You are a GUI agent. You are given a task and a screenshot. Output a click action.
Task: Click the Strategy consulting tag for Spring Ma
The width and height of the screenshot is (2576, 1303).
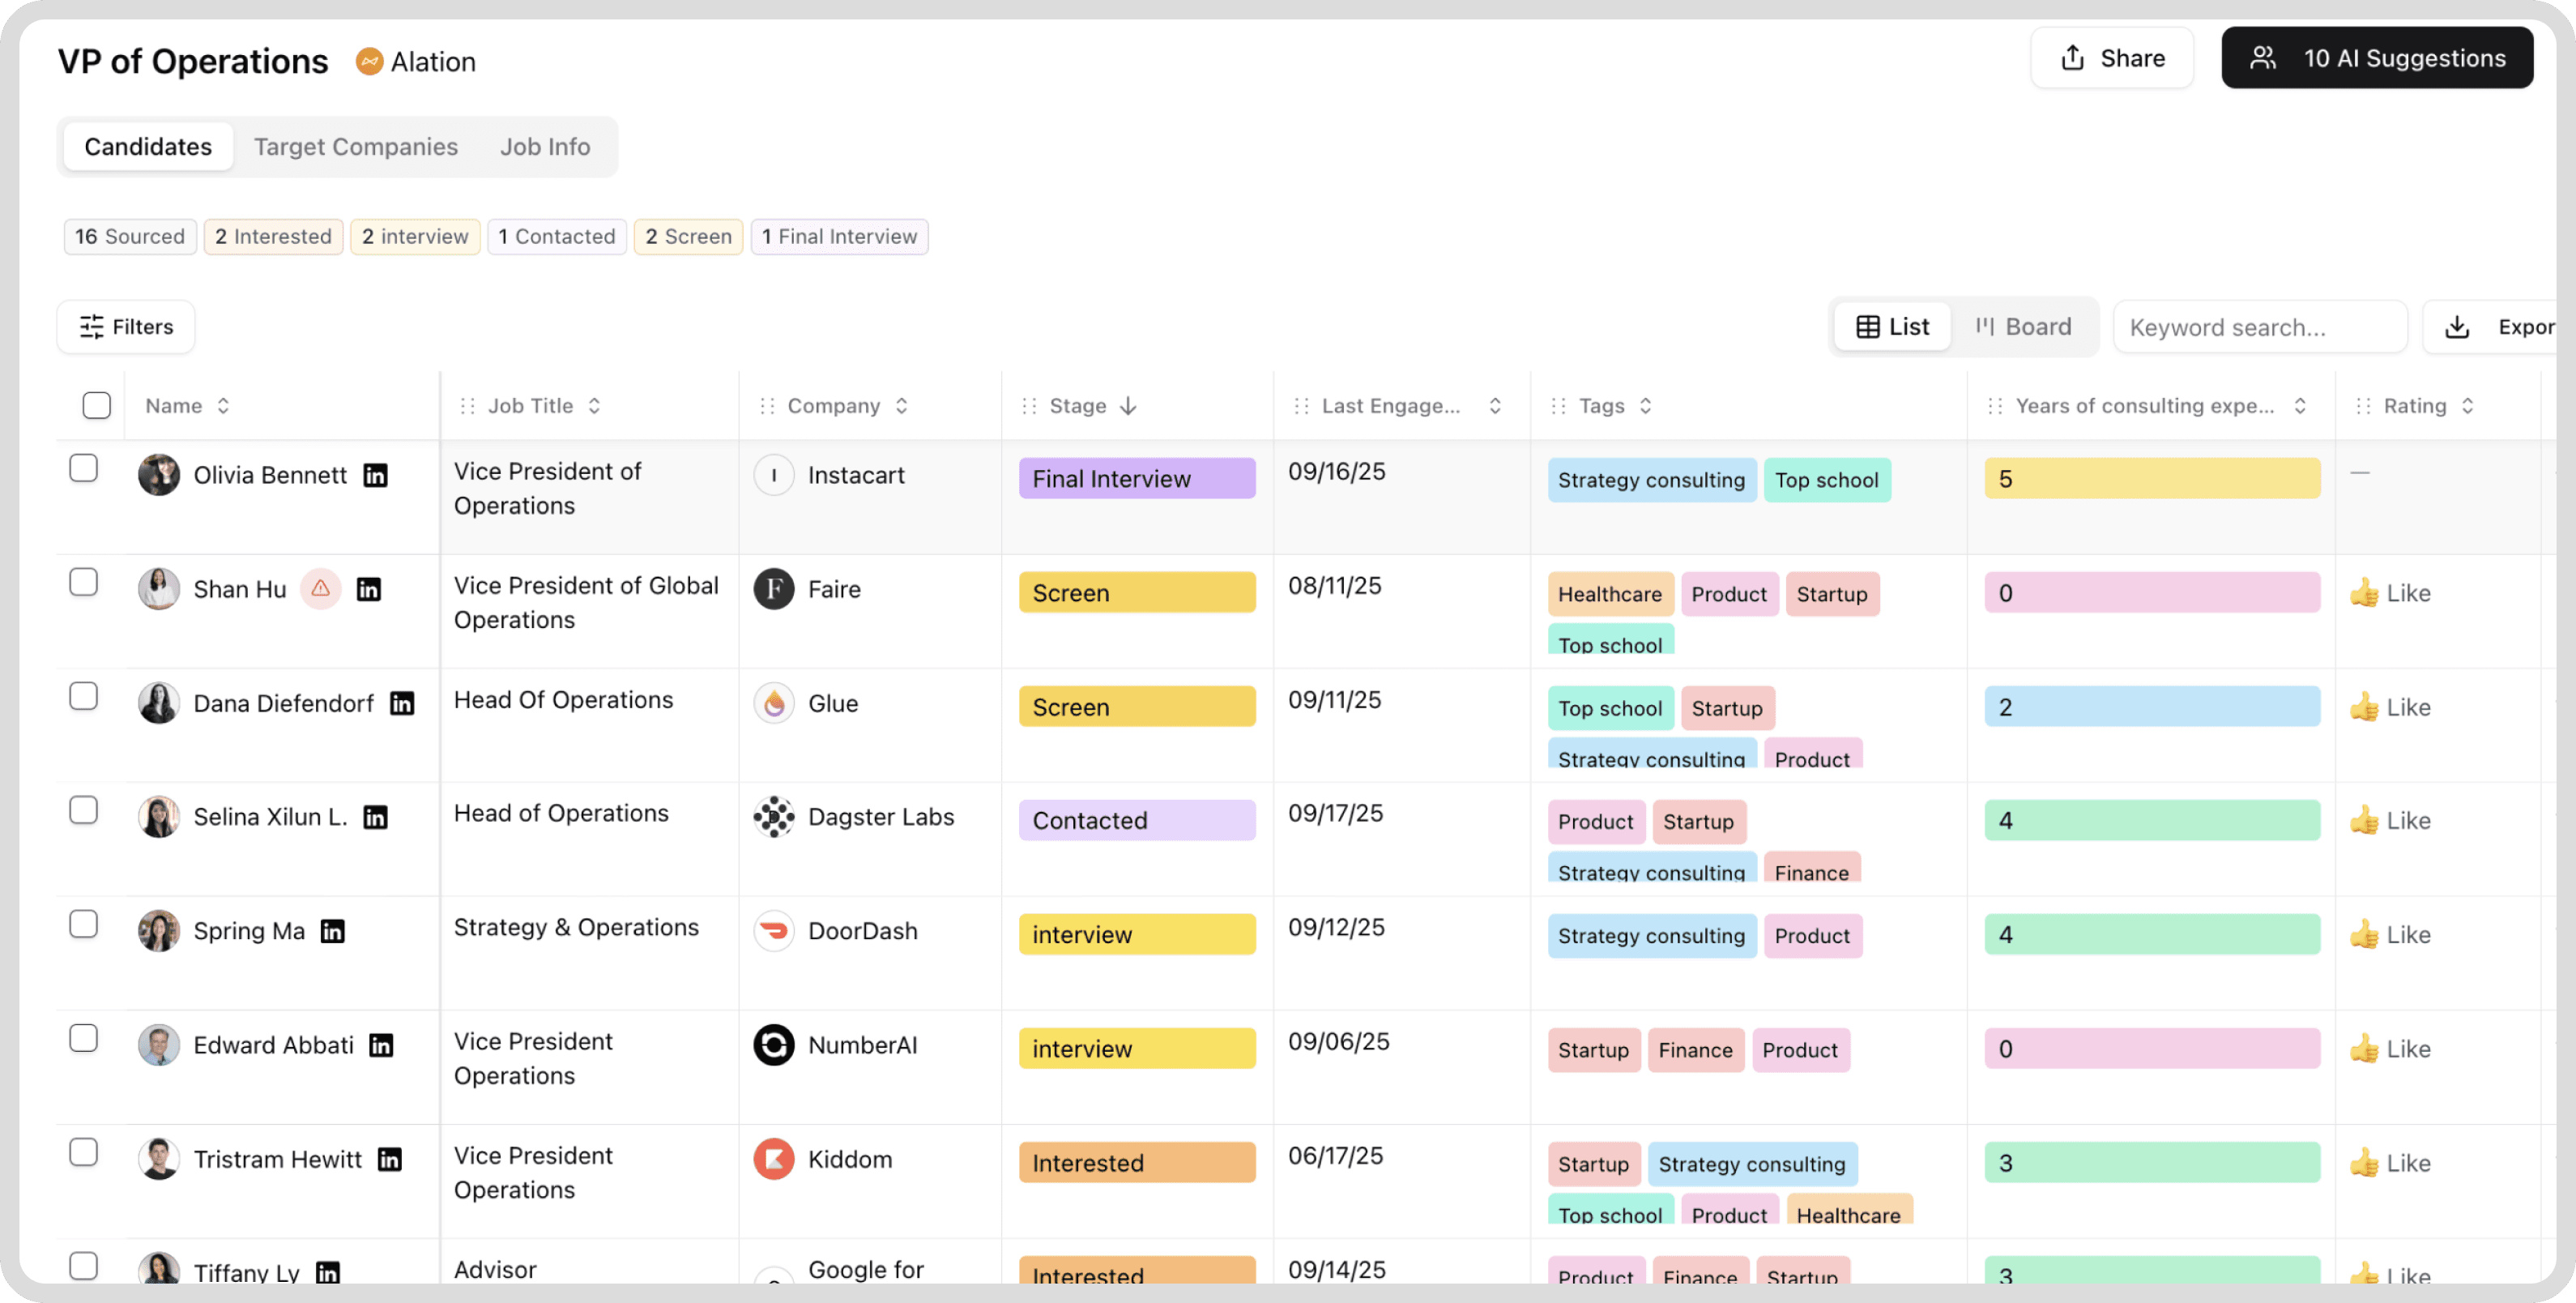[x=1652, y=936]
